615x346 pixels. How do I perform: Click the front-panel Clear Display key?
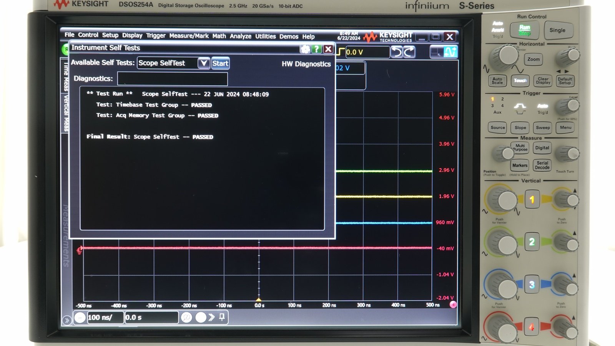(x=543, y=81)
